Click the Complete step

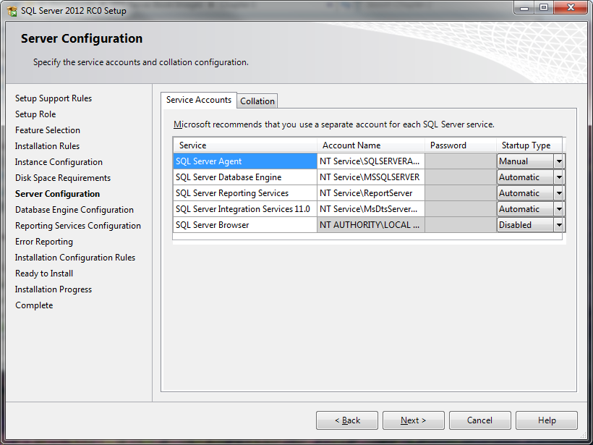[x=34, y=305]
